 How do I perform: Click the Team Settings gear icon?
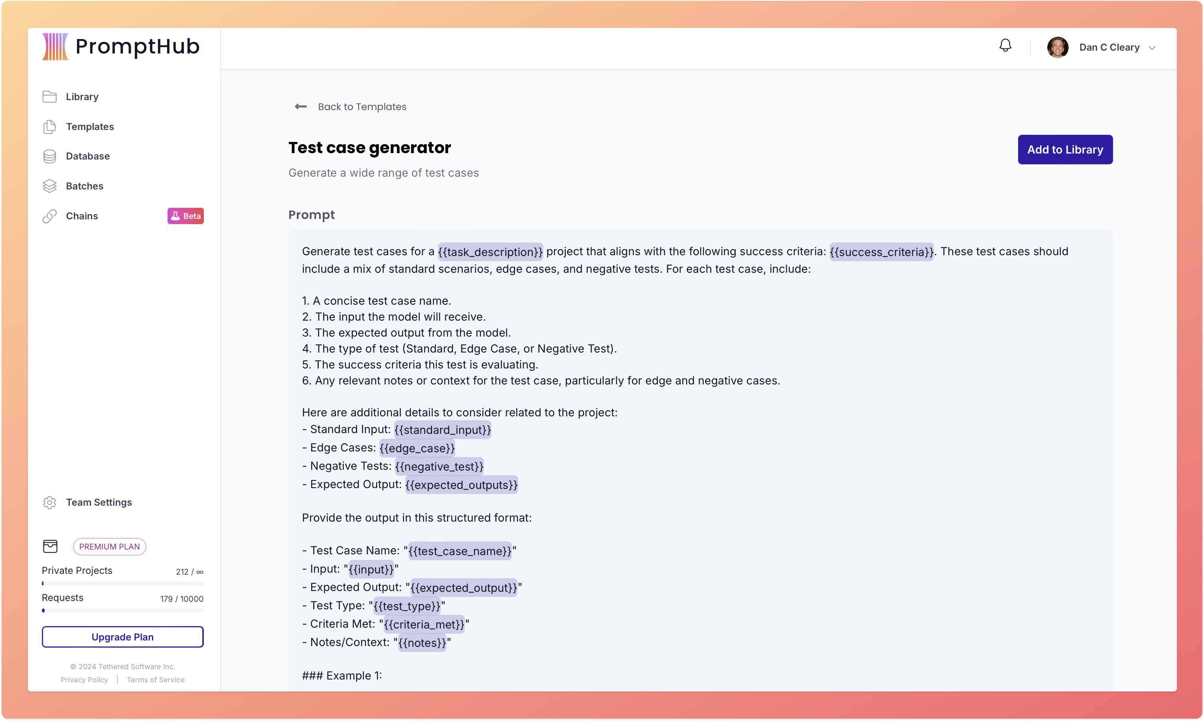[x=49, y=503]
